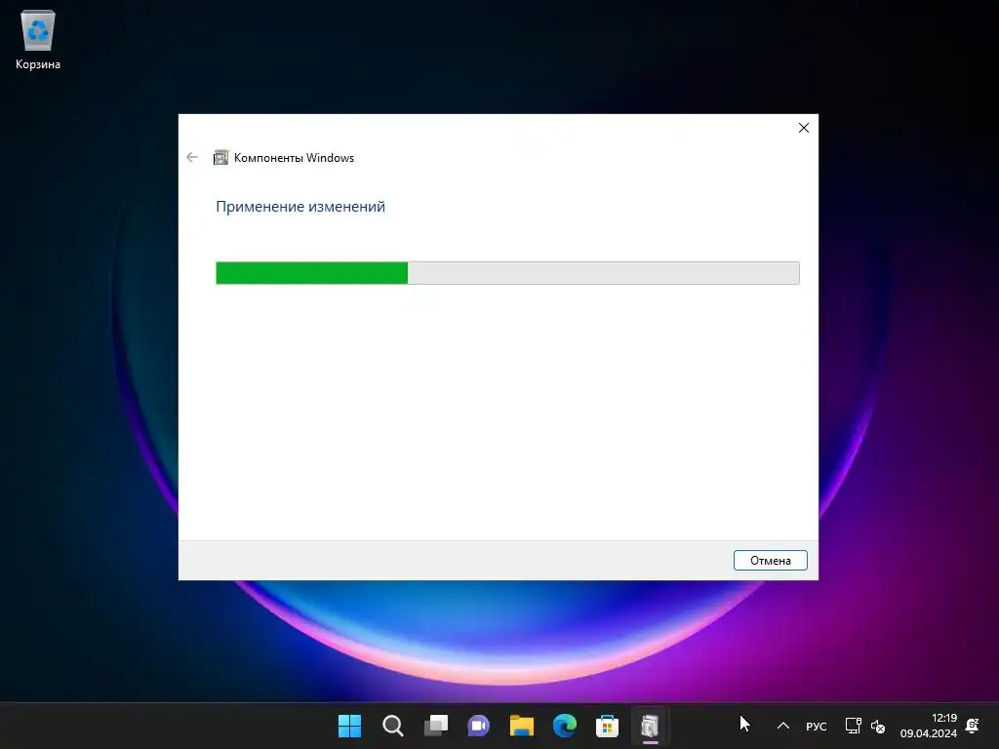Go back with the dialog's arrow
The image size is (999, 749).
[192, 157]
